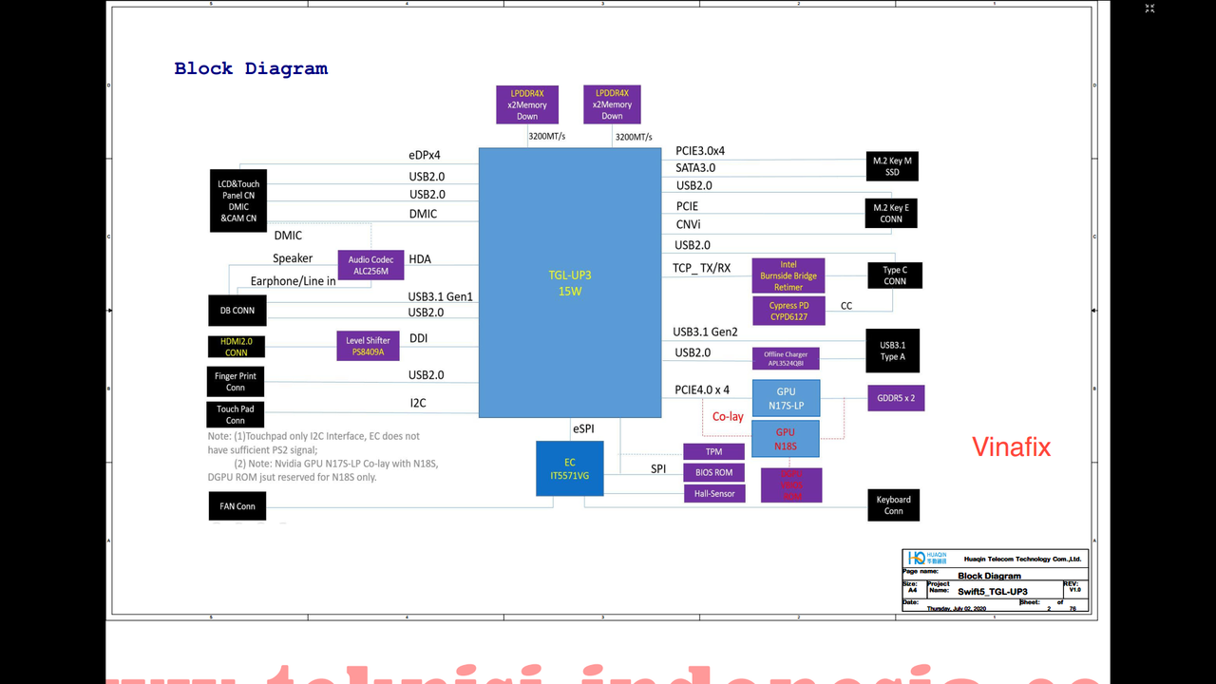The image size is (1216, 684).
Task: Select the DB CONN block
Action: [237, 311]
